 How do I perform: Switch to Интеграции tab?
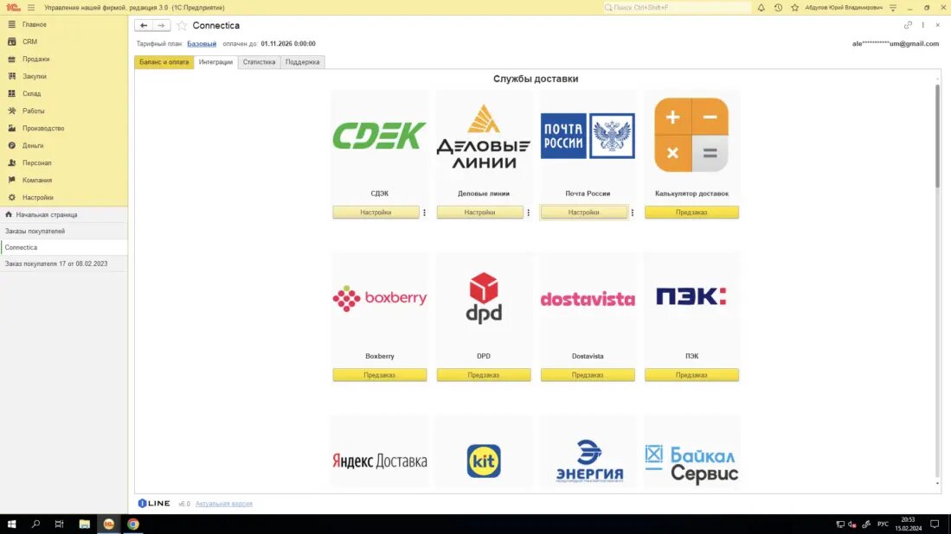tap(215, 61)
